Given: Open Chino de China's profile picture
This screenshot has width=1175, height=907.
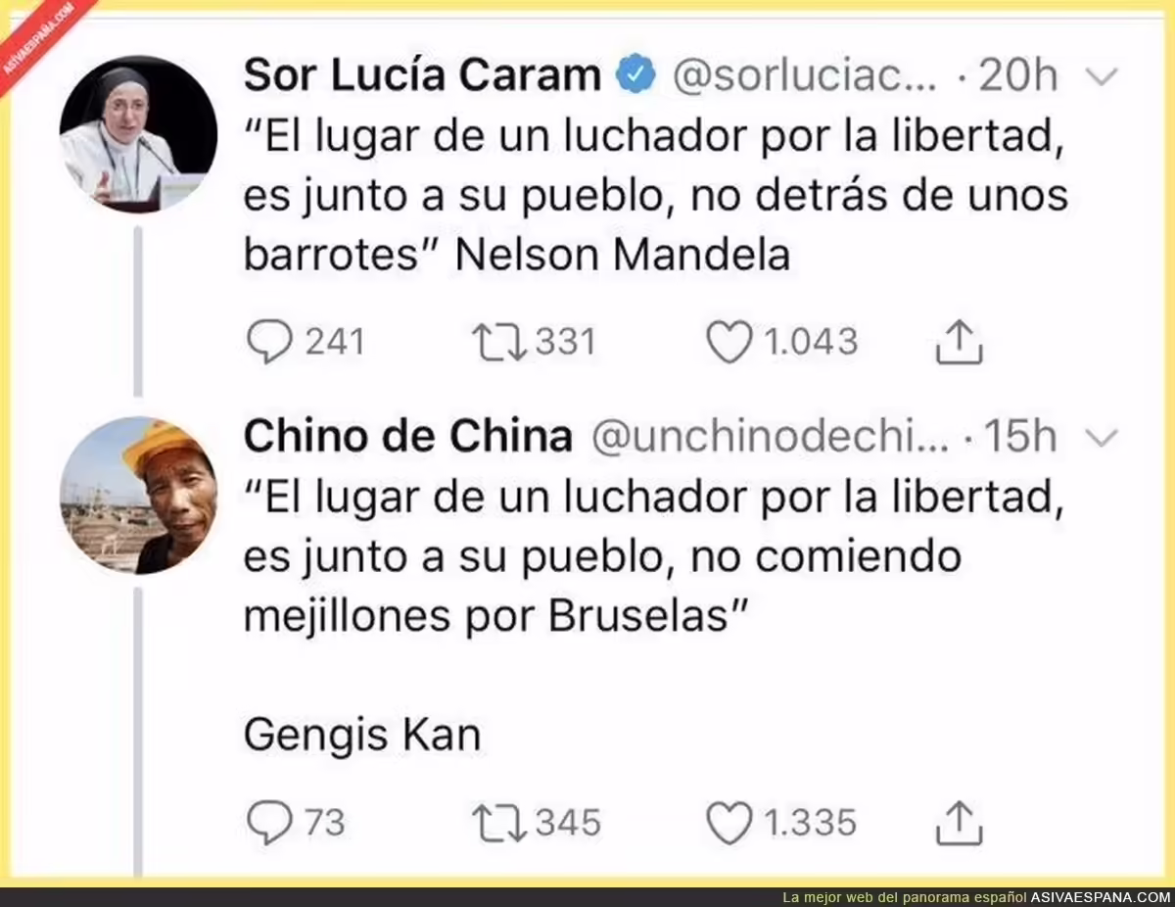Looking at the screenshot, I should point(138,496).
